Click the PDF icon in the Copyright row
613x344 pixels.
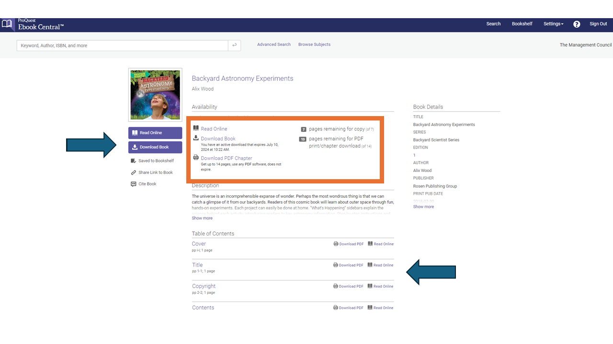[x=336, y=286]
